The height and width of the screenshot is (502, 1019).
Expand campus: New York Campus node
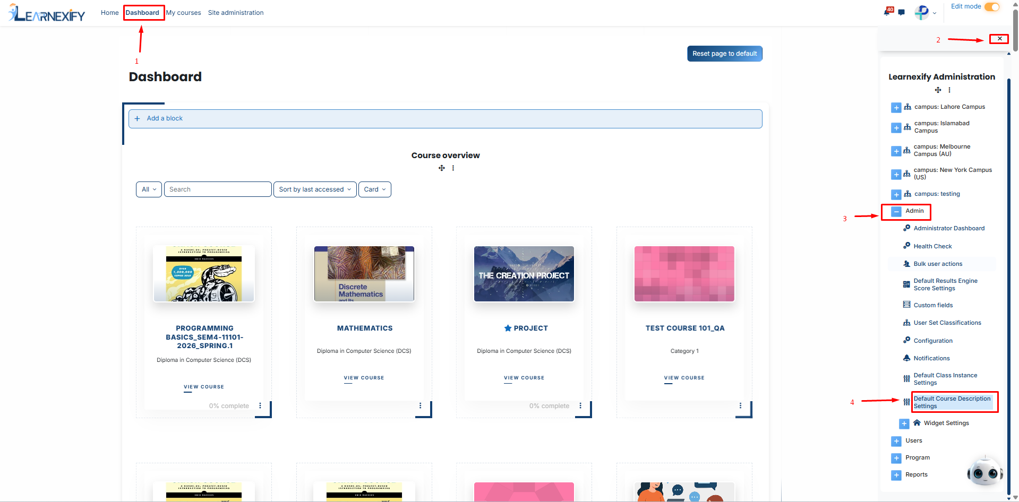click(896, 175)
